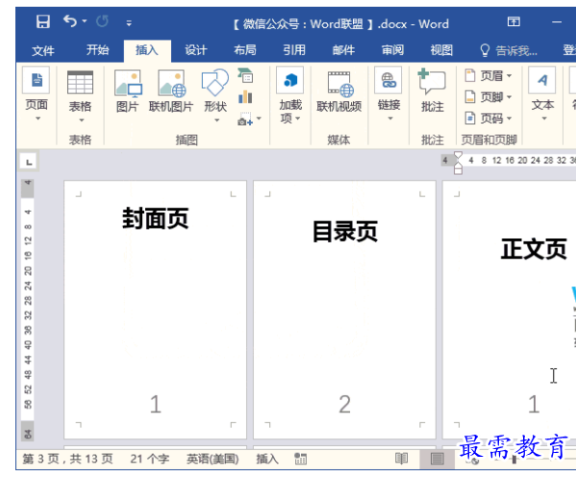Viewport: 576px width, 477px height.
Task: Click the 目录页 heading
Action: 345,232
